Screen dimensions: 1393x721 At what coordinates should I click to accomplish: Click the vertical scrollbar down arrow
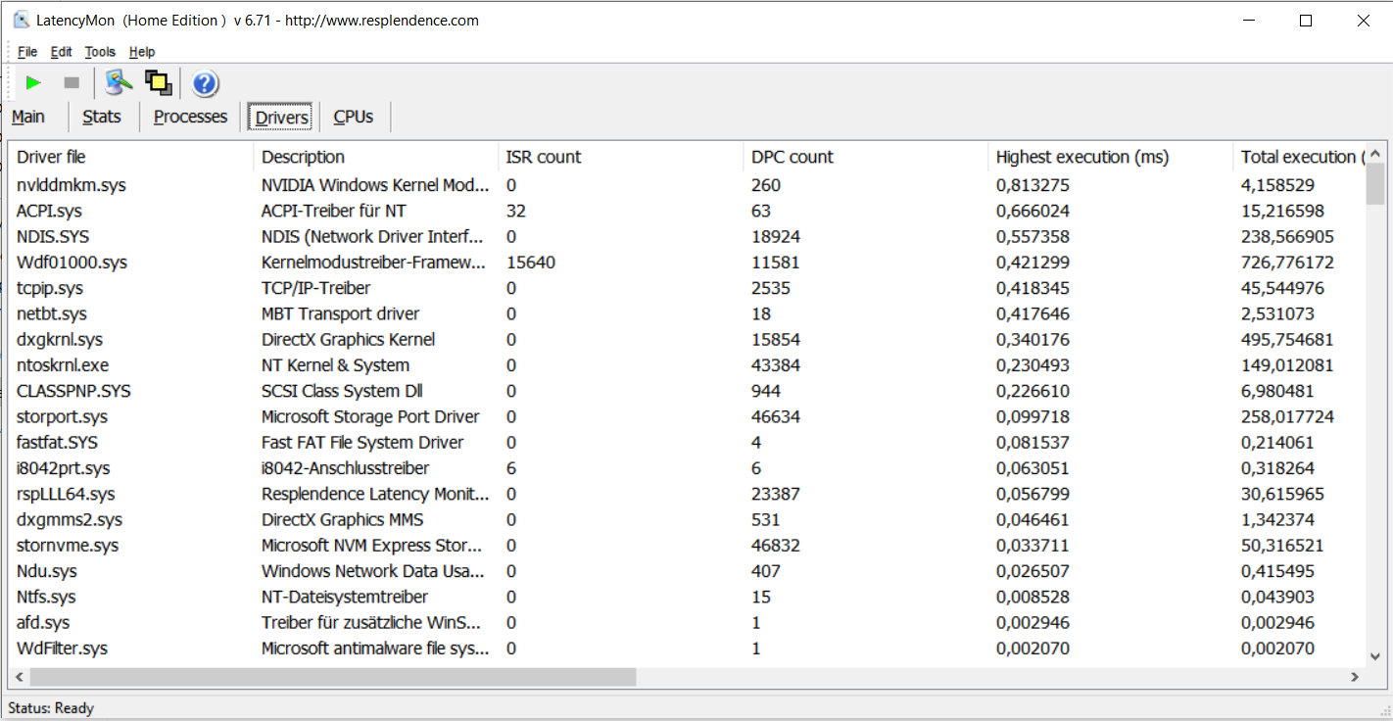(x=1375, y=657)
